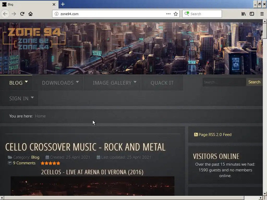267x200 pixels.
Task: Open the IMAGE GALLERY menu item
Action: click(112, 83)
